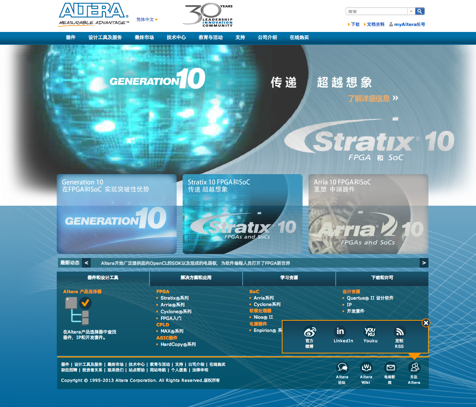Open the 在线购买 navigation menu

click(299, 37)
